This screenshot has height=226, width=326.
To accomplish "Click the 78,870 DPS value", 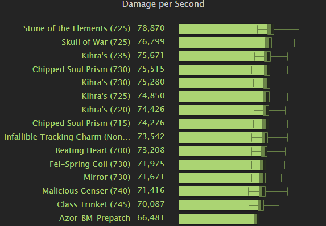I will coord(151,28).
